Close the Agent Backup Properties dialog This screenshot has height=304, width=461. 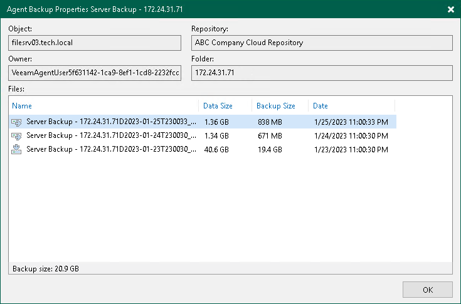tap(450, 9)
